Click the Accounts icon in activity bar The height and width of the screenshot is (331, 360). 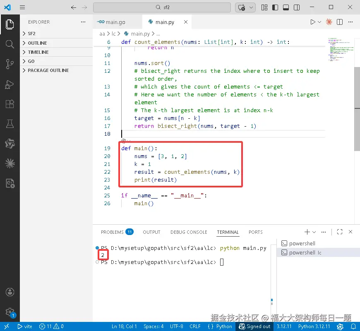click(x=10, y=292)
